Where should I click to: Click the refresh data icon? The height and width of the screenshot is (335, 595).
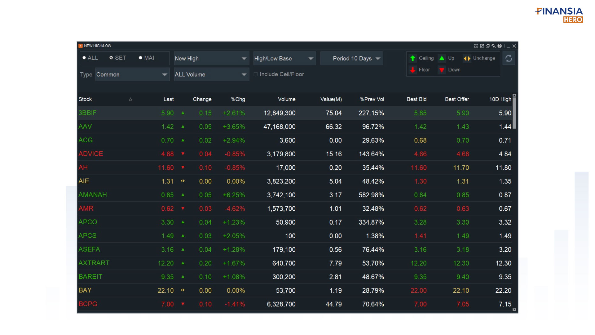coord(509,59)
